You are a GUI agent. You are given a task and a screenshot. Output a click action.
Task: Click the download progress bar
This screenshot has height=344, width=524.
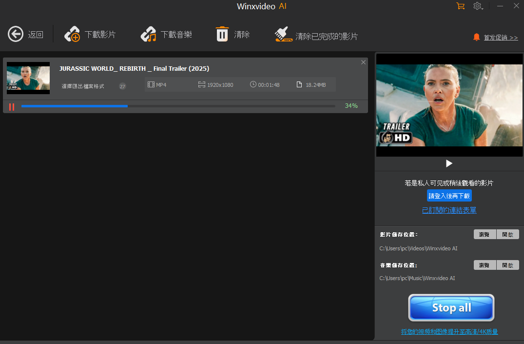point(178,106)
